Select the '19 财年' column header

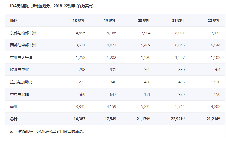coord(110,21)
